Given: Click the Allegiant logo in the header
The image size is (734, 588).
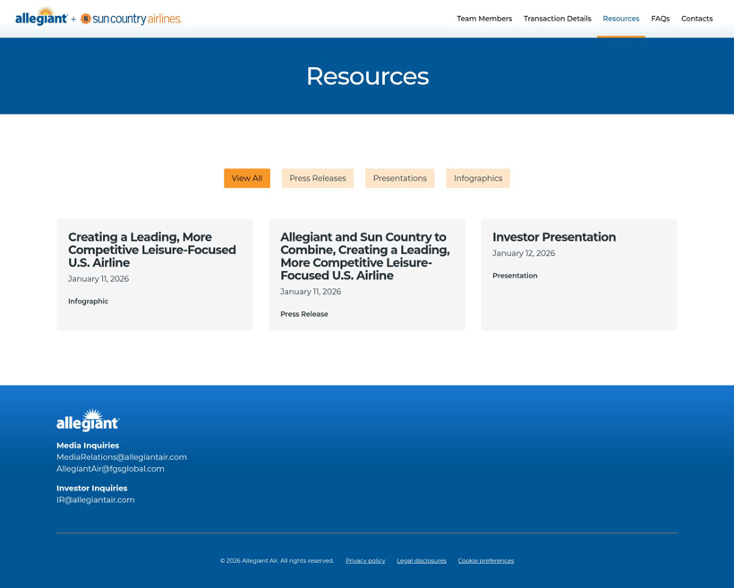Looking at the screenshot, I should (41, 17).
